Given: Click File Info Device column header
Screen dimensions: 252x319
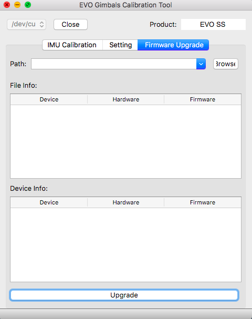Looking at the screenshot, I should pyautogui.click(x=49, y=99).
